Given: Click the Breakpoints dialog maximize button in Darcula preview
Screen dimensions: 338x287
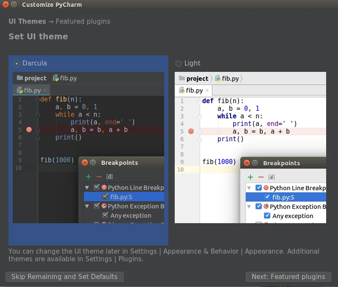Looking at the screenshot, I should pos(93,163).
